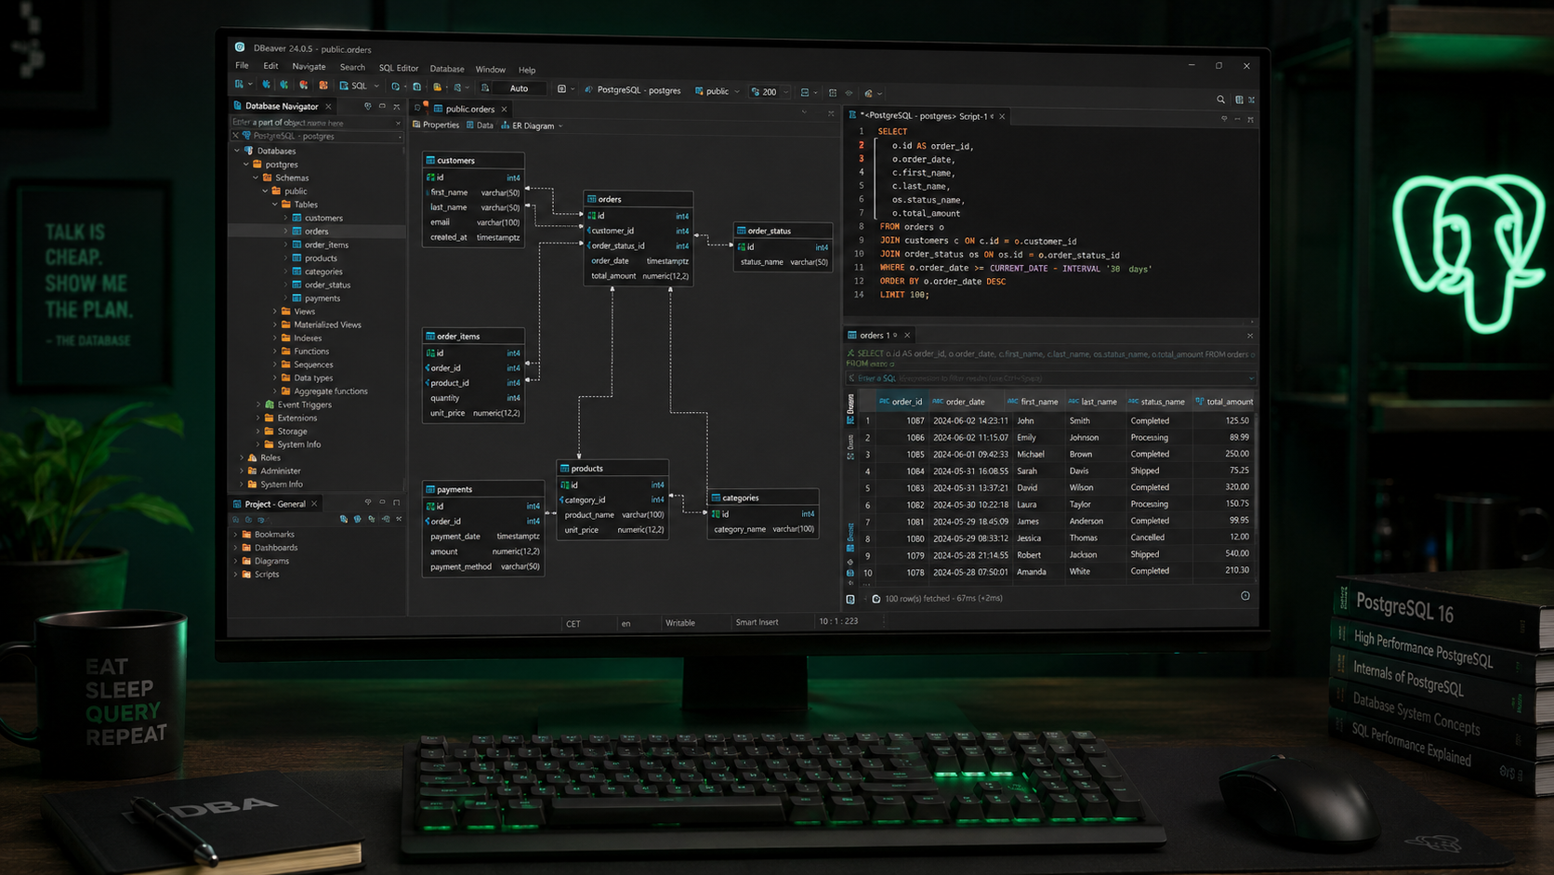1554x875 pixels.
Task: Click the search magnifier icon in toolbar
Action: [x=1220, y=99]
